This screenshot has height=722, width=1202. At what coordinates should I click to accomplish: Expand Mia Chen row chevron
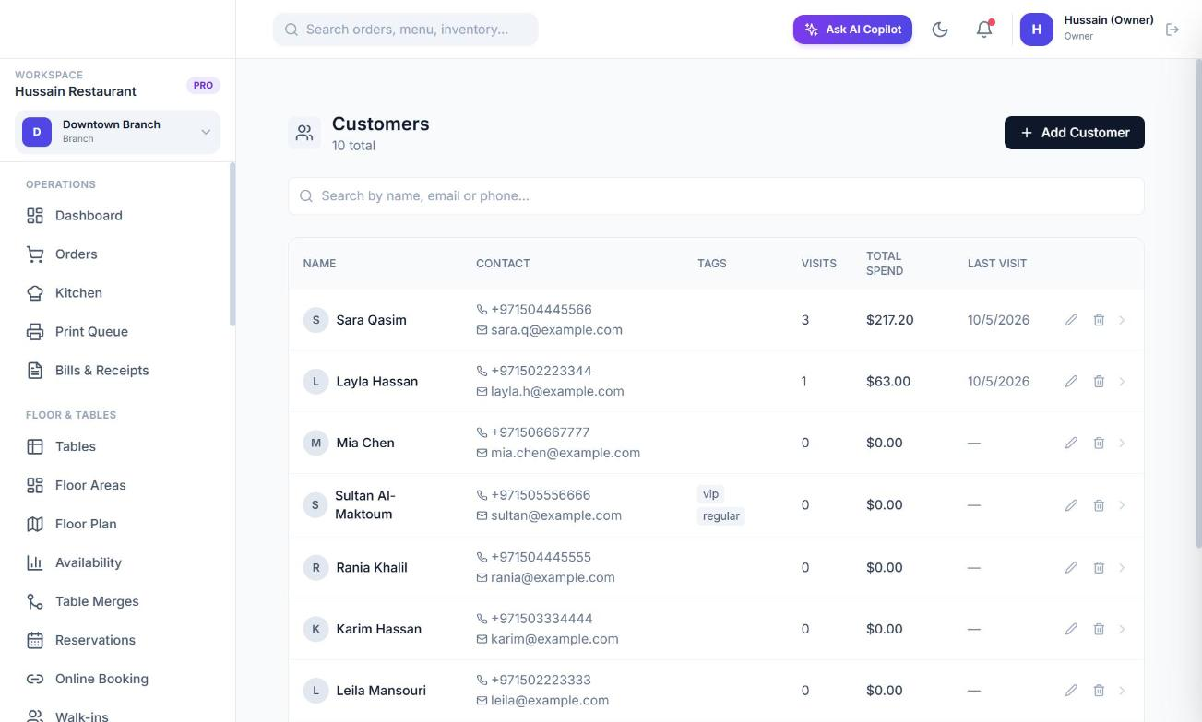[x=1122, y=444]
